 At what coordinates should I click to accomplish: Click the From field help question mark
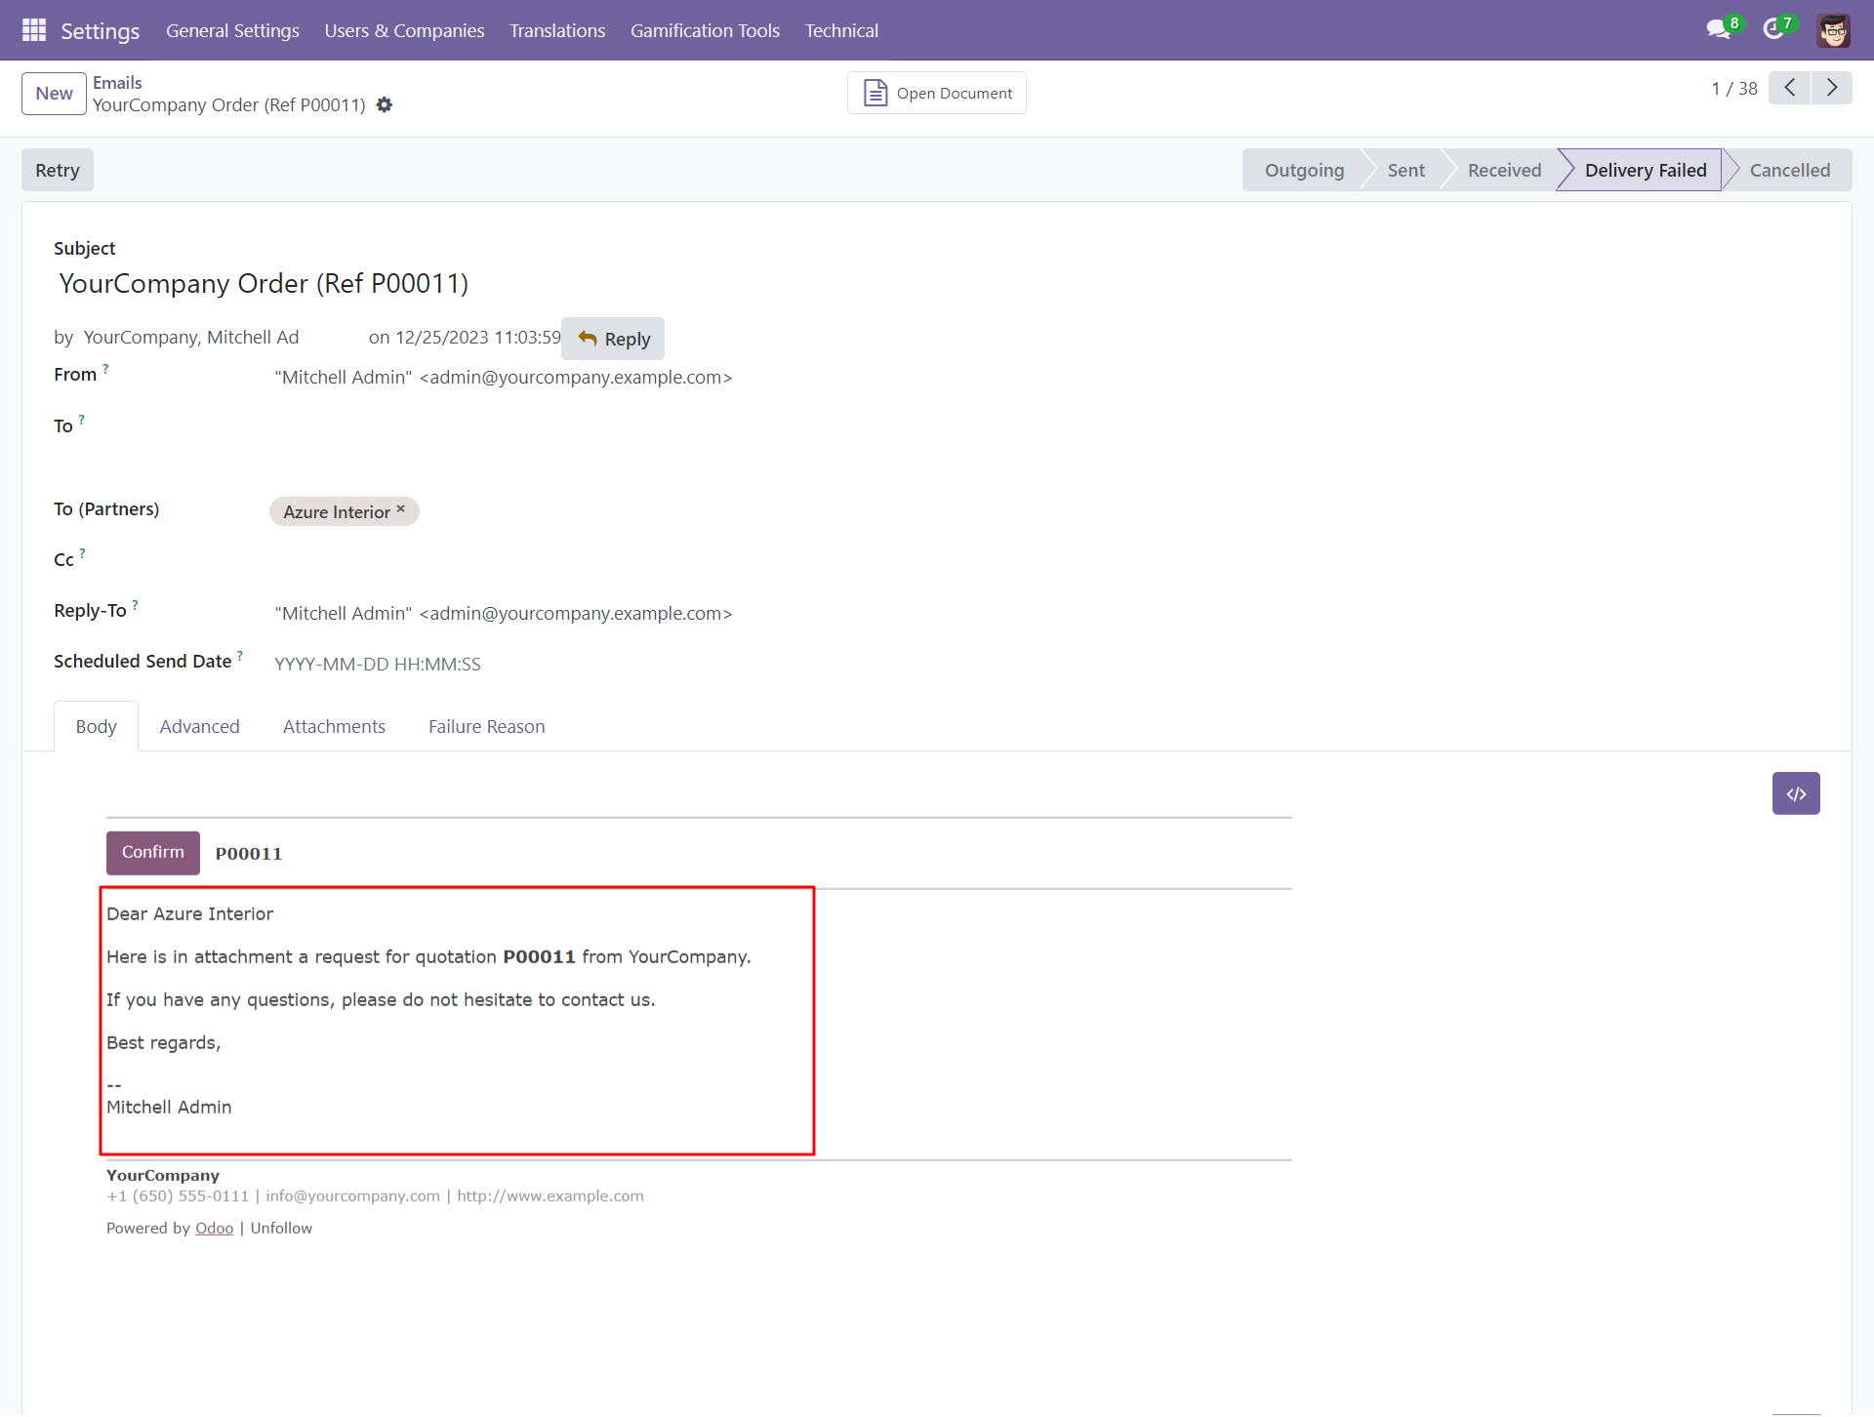point(105,369)
